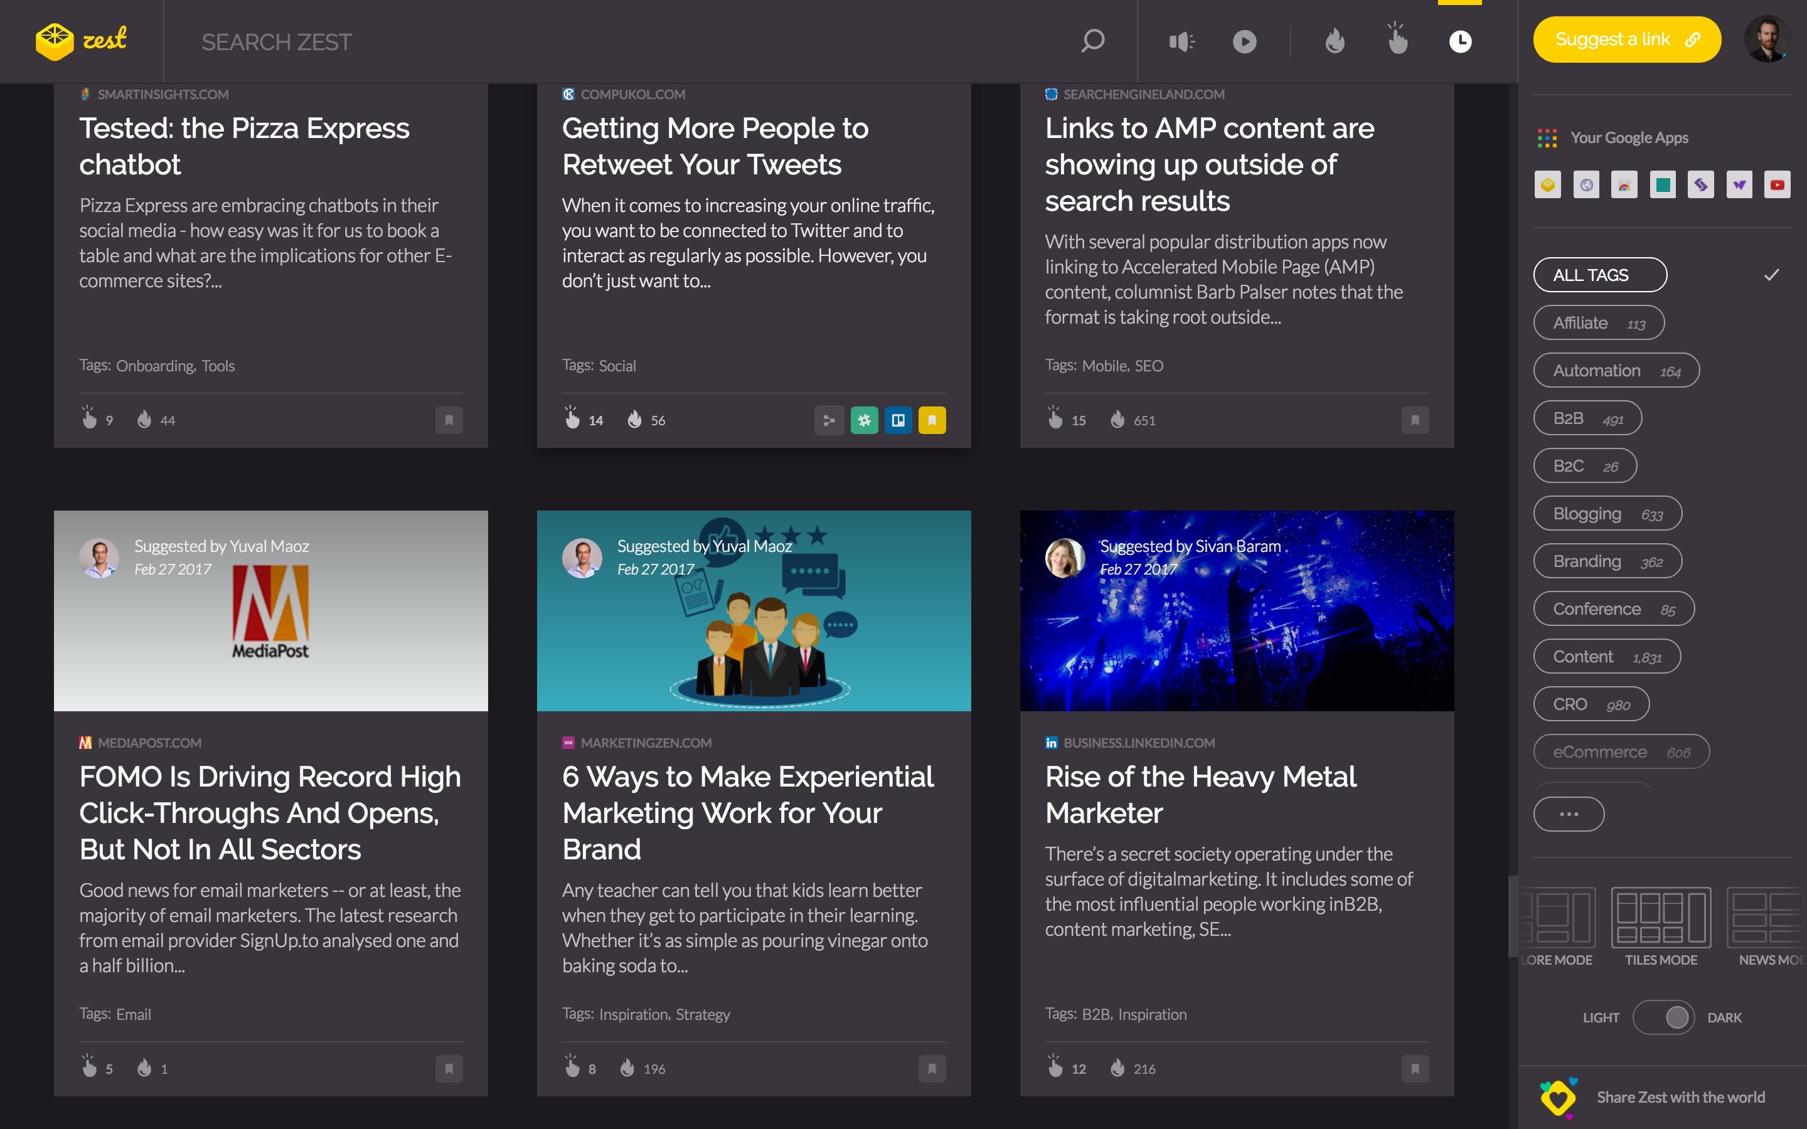Click the play button icon in header

click(1244, 41)
